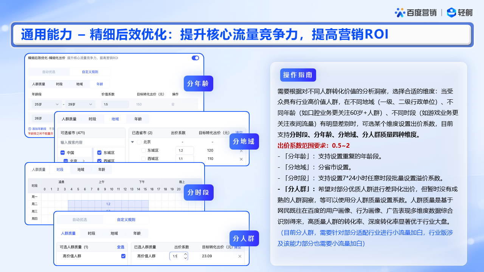Open the 25岁 start age dropdown
Viewport: 484px width, 272px height.
[47, 104]
